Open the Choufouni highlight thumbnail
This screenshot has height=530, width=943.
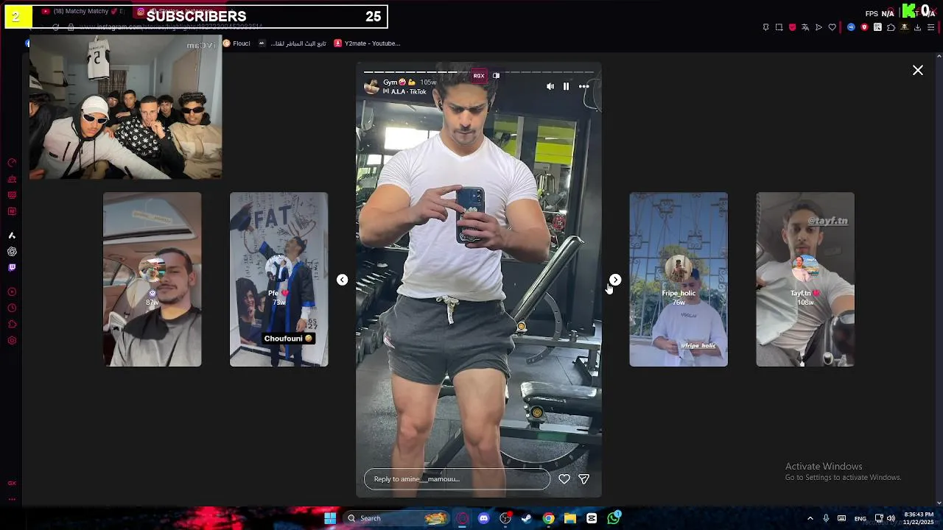(x=278, y=280)
